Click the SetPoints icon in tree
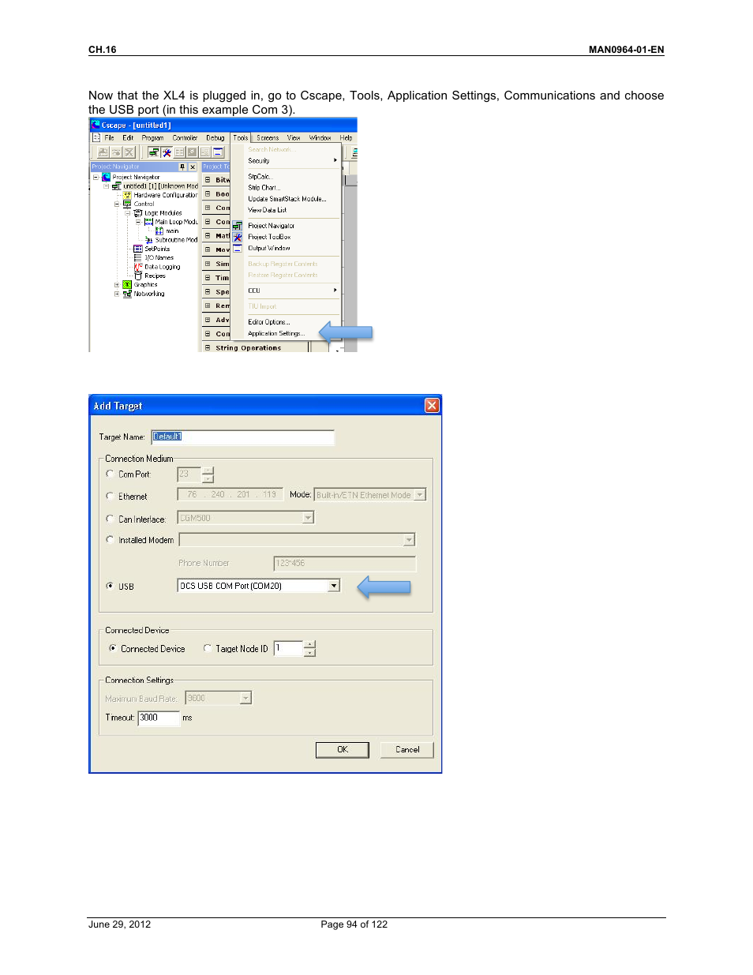 [x=138, y=249]
